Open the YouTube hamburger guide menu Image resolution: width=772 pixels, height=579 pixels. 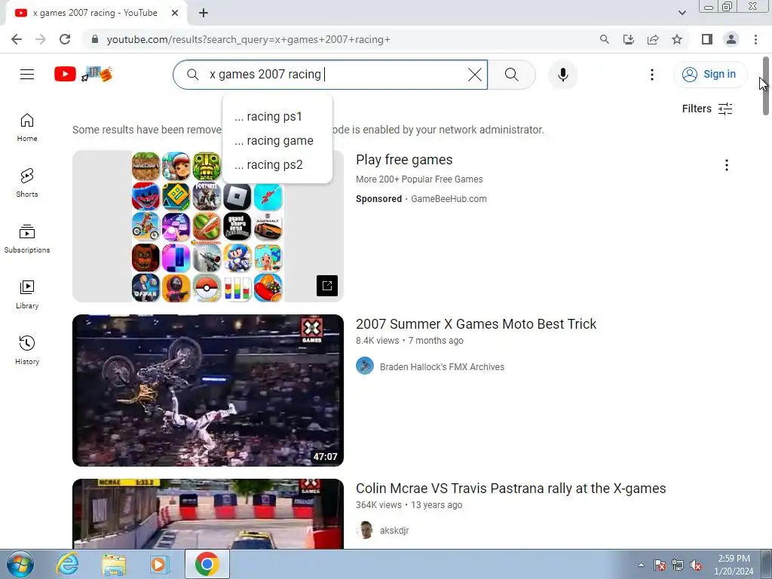click(27, 75)
